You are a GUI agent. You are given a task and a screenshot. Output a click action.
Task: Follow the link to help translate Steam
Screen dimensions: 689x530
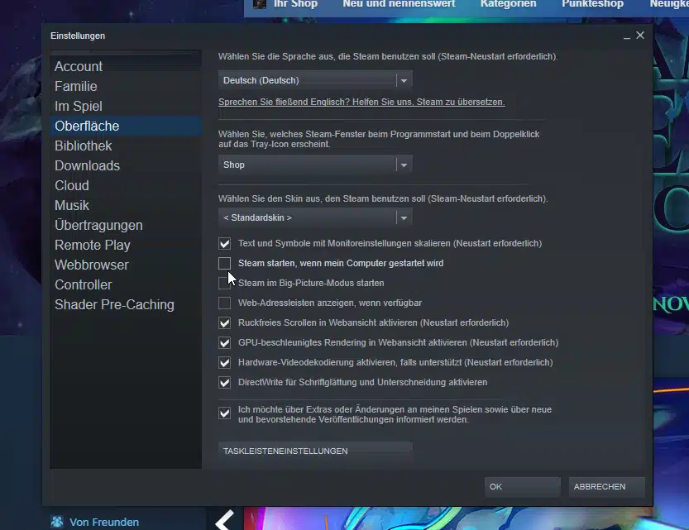point(361,102)
